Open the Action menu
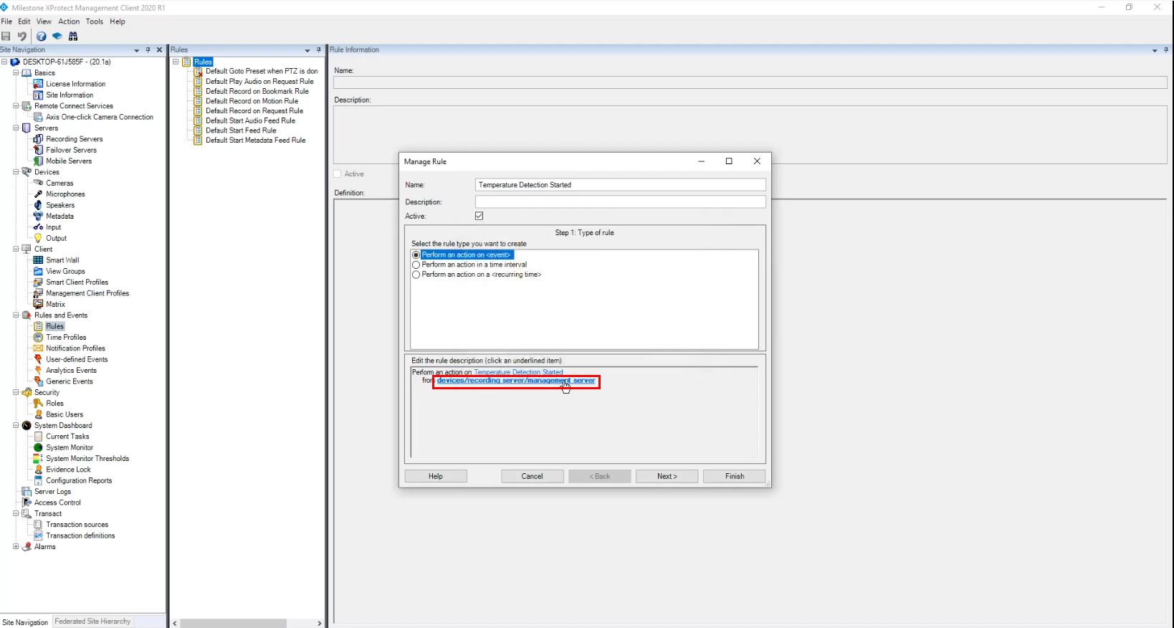 69,22
